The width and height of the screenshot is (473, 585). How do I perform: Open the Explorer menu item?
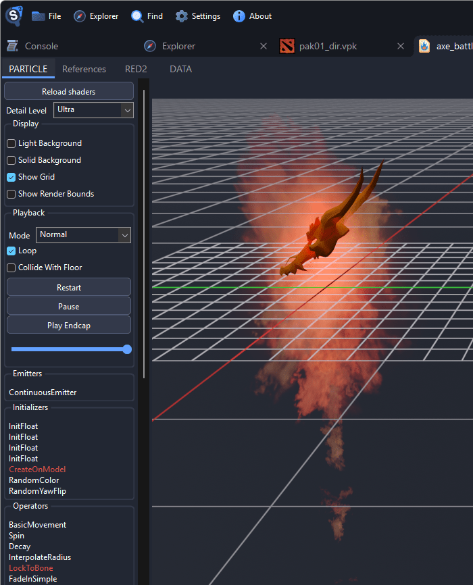tap(96, 16)
